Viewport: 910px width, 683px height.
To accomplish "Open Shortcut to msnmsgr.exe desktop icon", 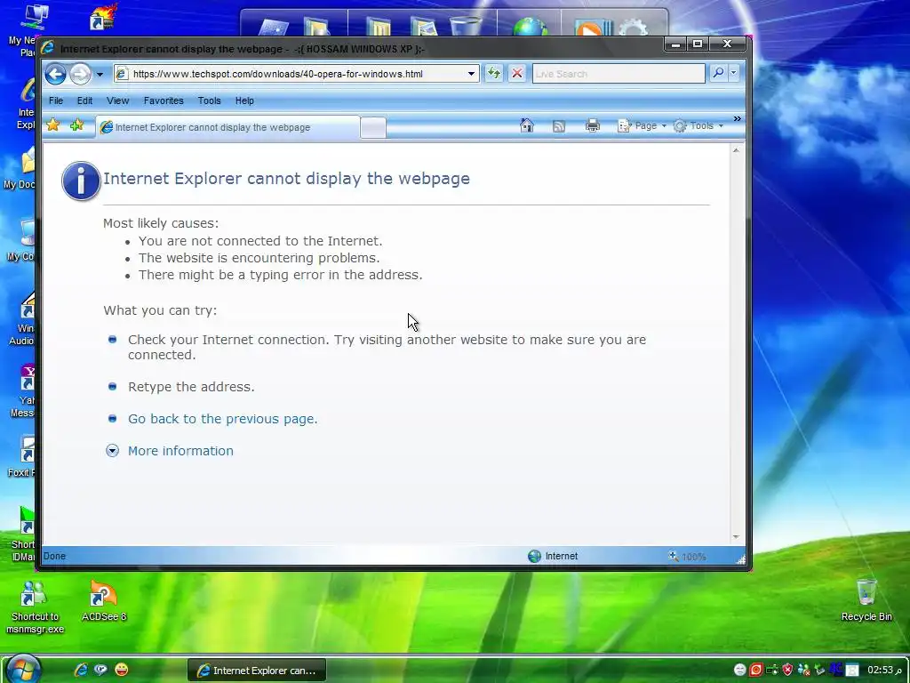I will pyautogui.click(x=35, y=607).
